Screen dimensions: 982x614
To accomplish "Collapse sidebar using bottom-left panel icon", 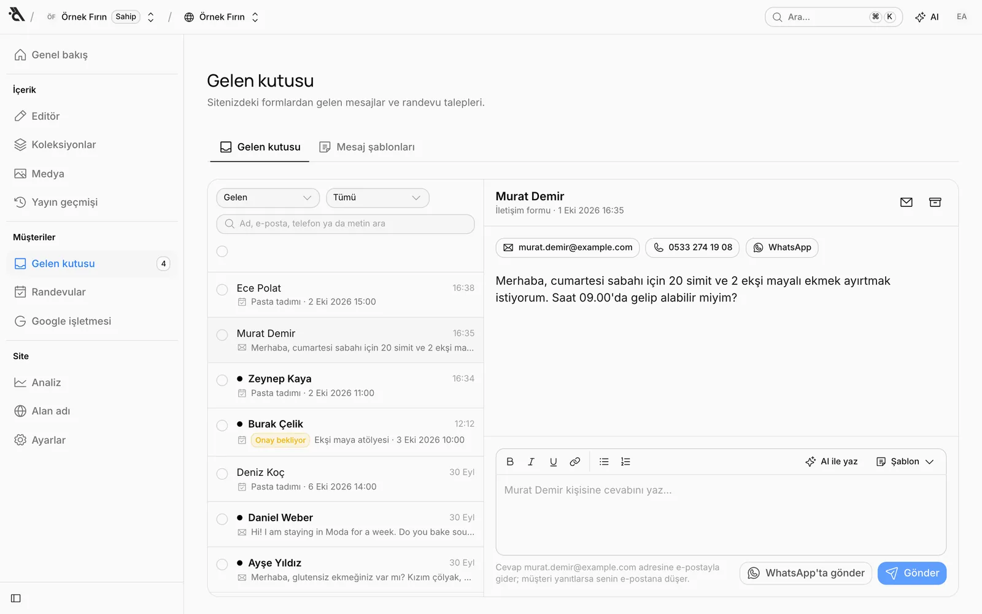I will pyautogui.click(x=16, y=598).
